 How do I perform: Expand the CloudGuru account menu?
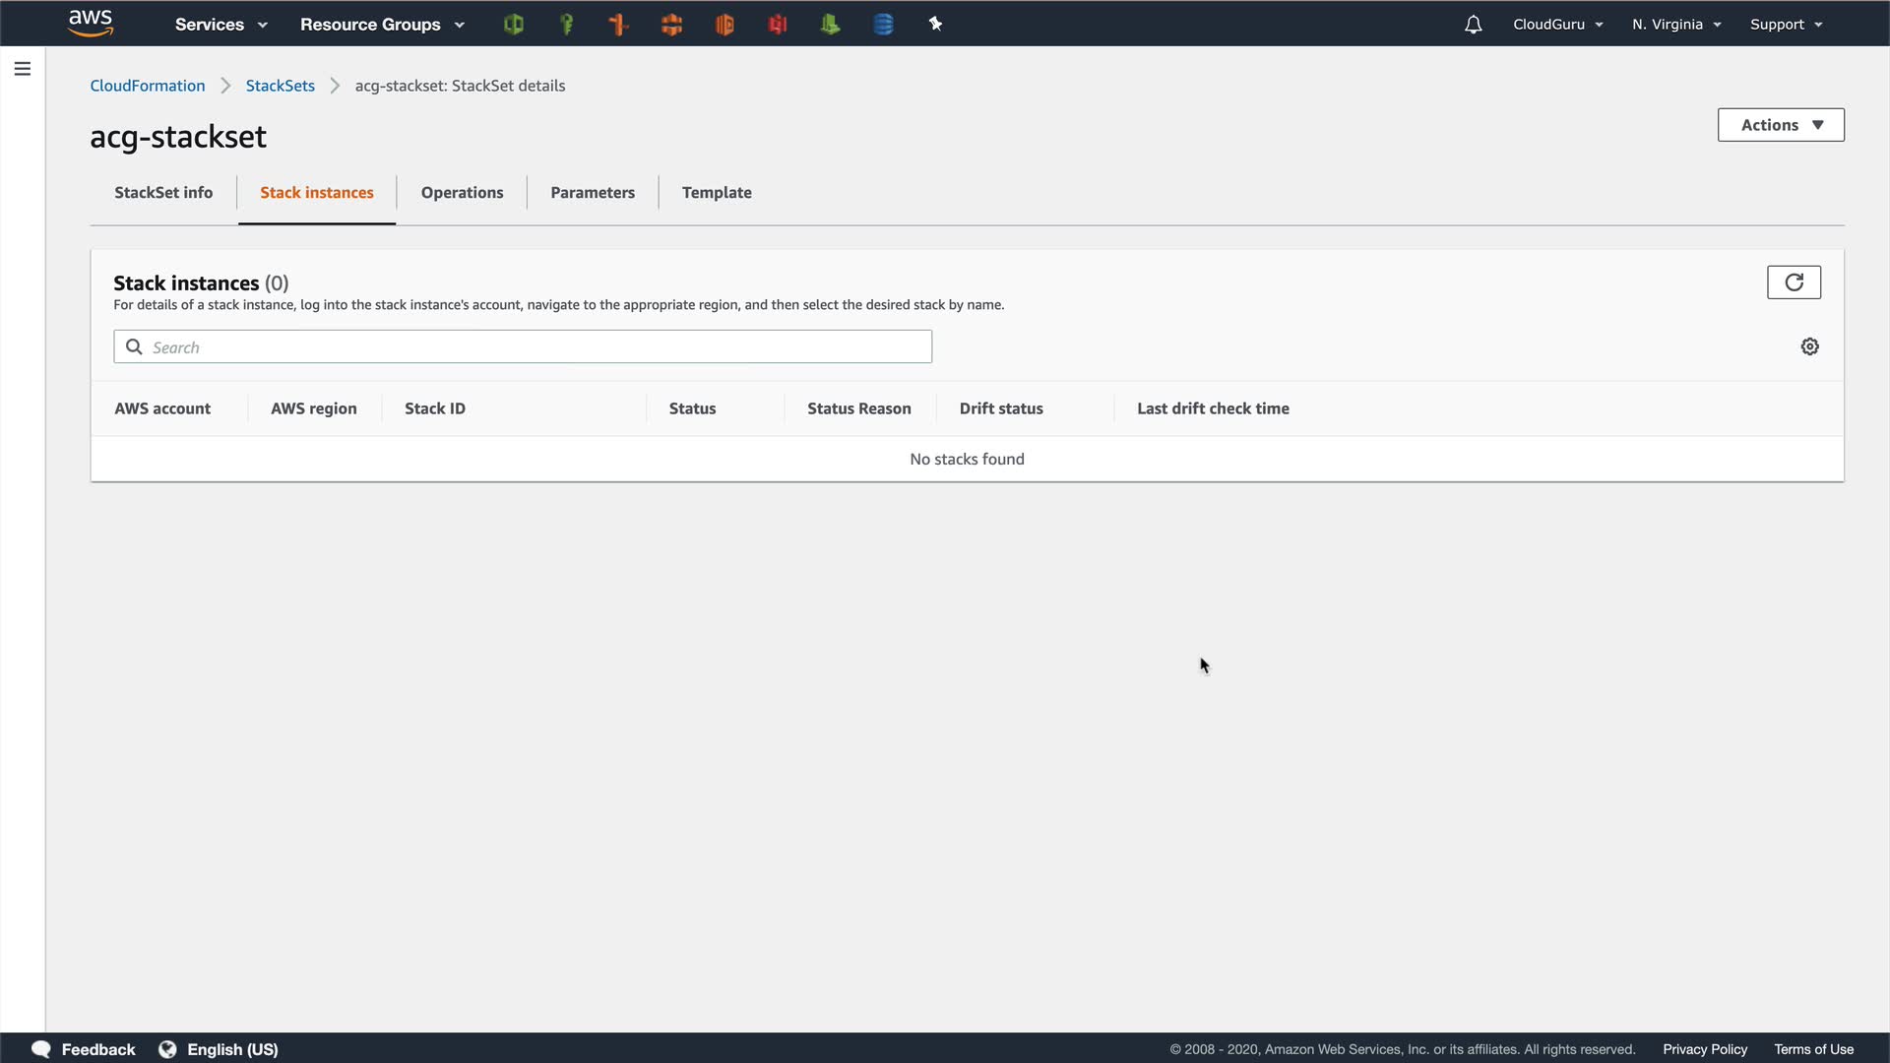click(1557, 25)
